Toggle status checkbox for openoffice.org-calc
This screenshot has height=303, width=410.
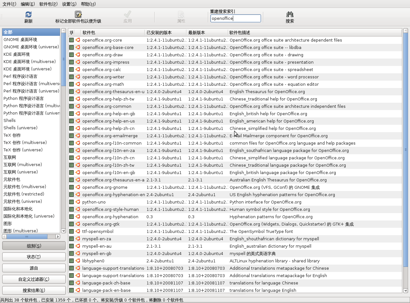coord(71,69)
